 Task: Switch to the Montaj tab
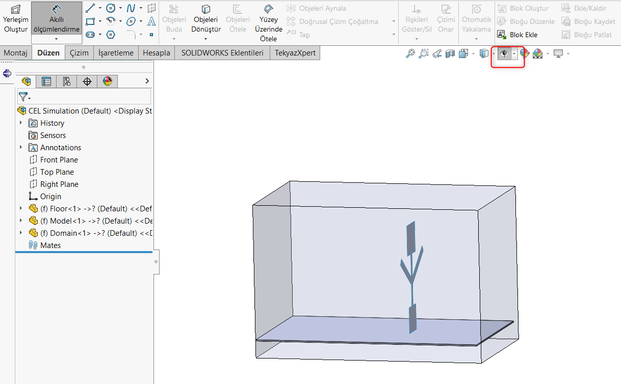[16, 53]
